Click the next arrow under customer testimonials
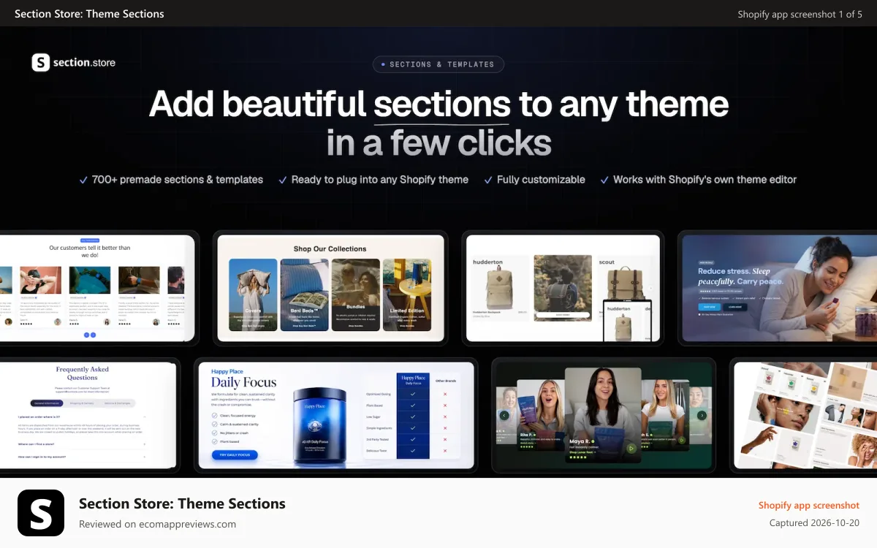Image resolution: width=877 pixels, height=548 pixels. (93, 335)
